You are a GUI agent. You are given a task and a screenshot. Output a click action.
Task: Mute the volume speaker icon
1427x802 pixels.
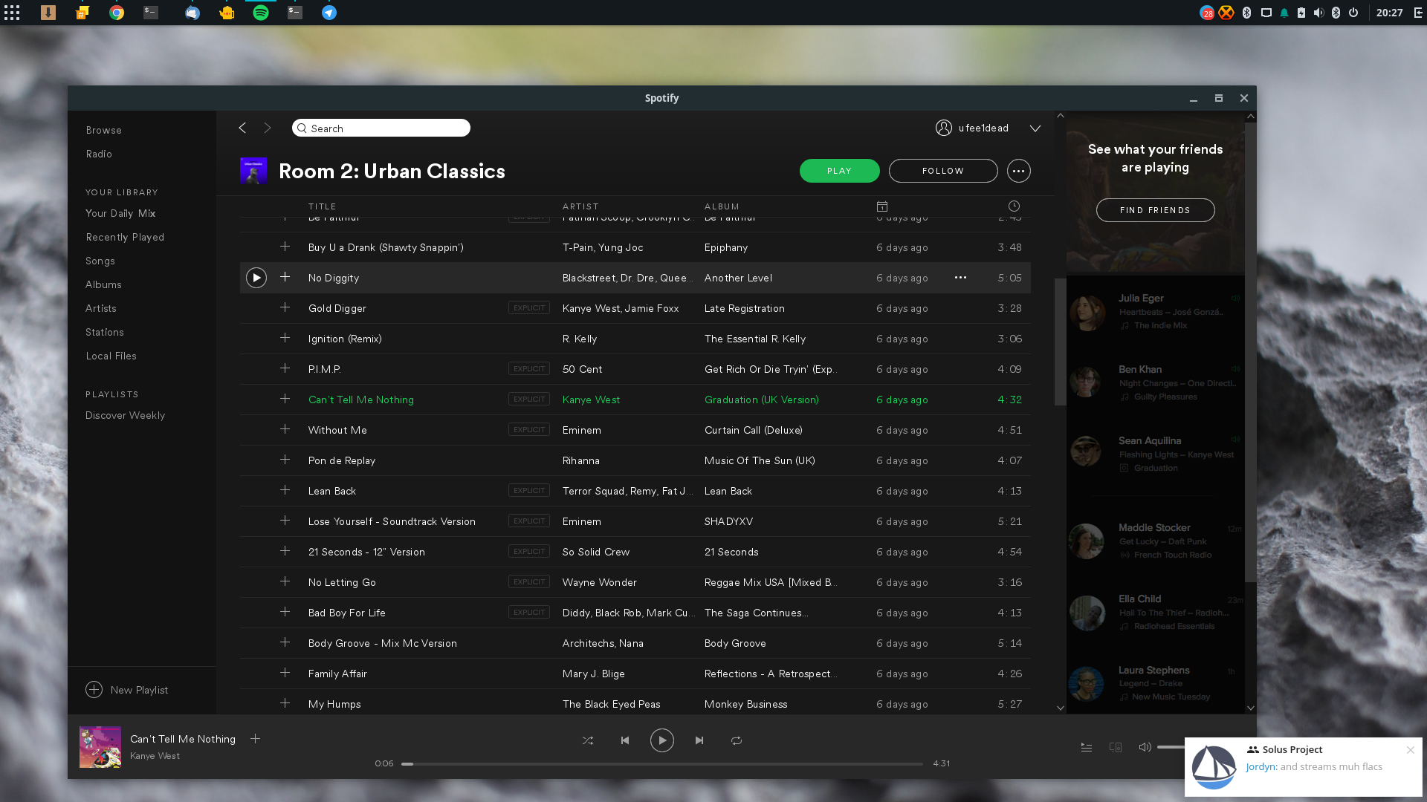pos(1145,747)
